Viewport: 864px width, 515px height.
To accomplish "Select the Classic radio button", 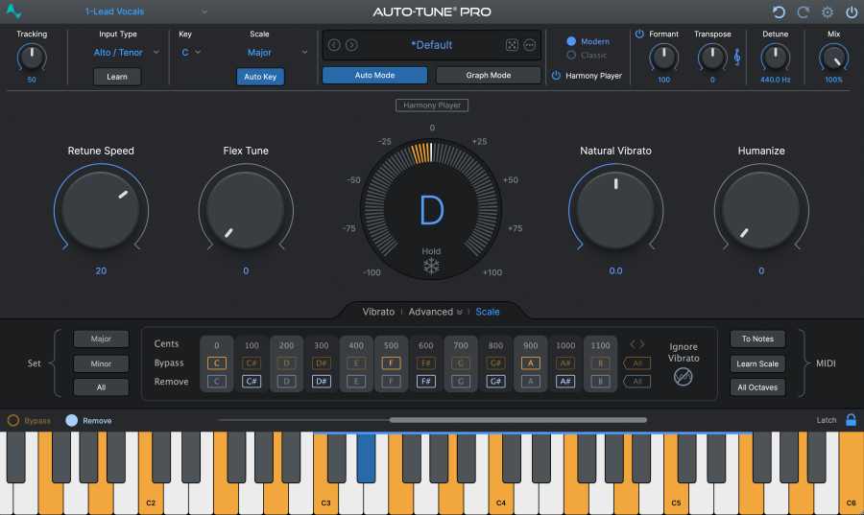I will (571, 55).
